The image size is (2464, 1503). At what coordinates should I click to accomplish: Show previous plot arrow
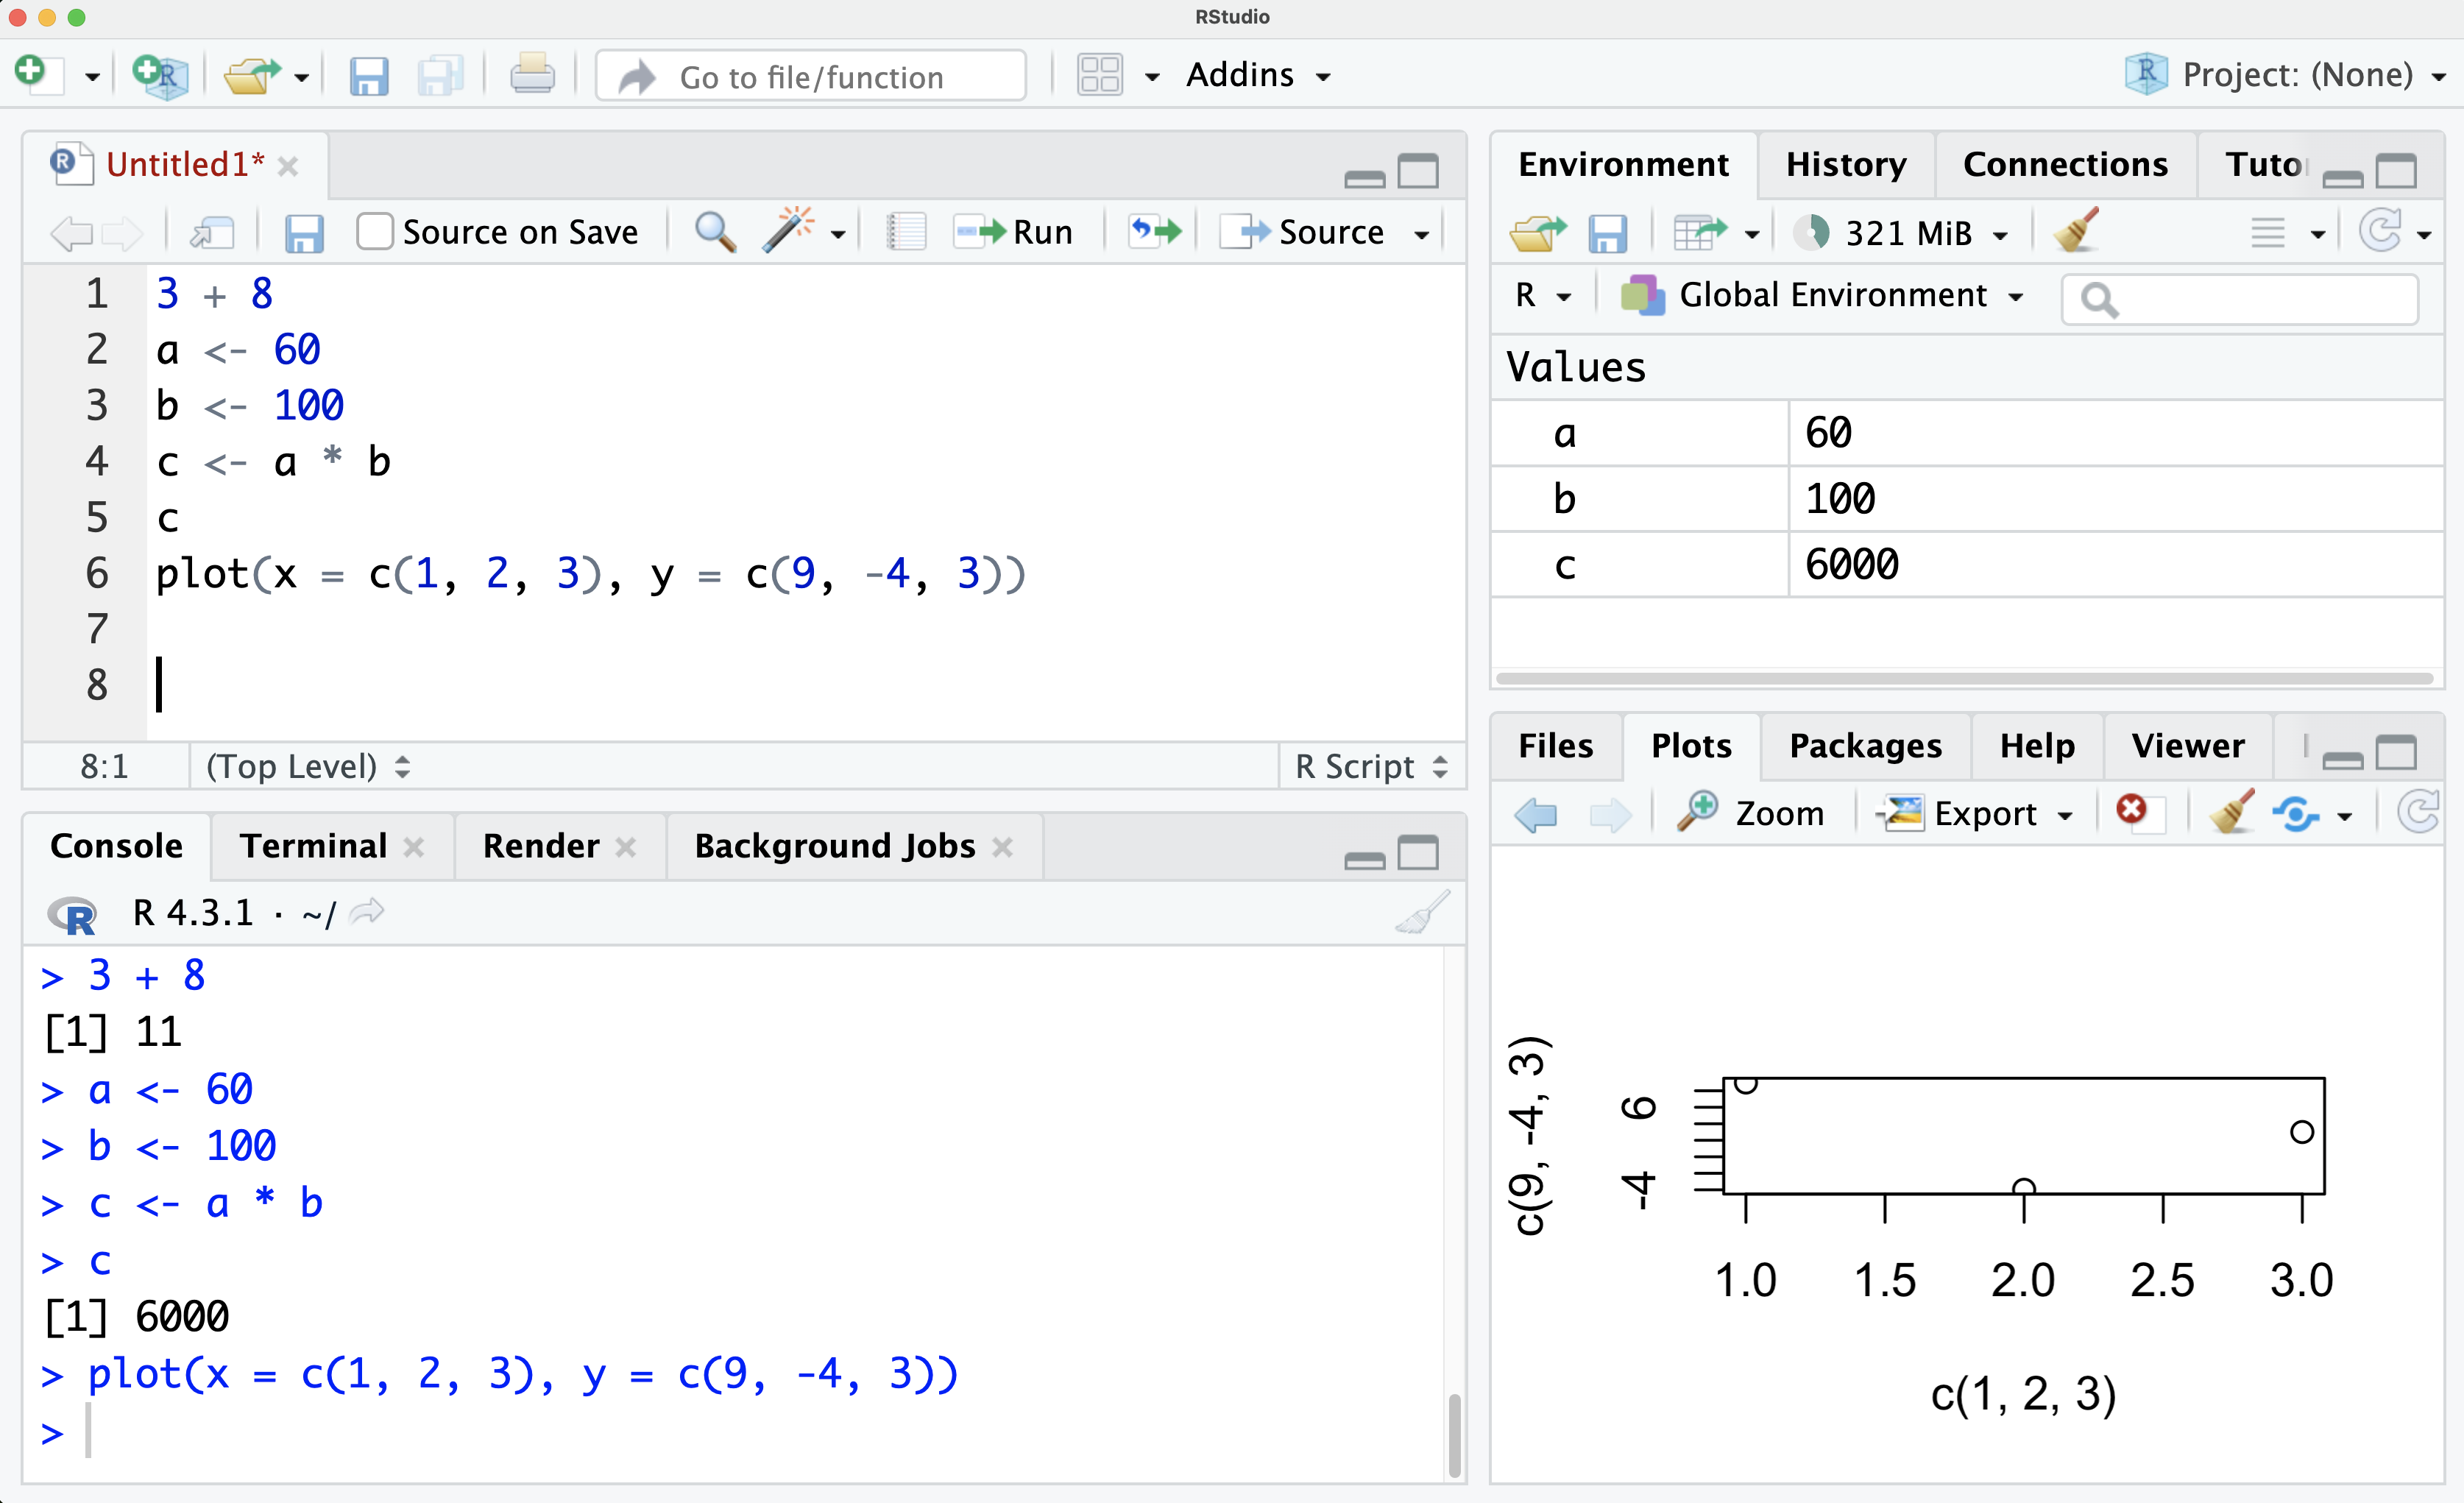(1536, 814)
